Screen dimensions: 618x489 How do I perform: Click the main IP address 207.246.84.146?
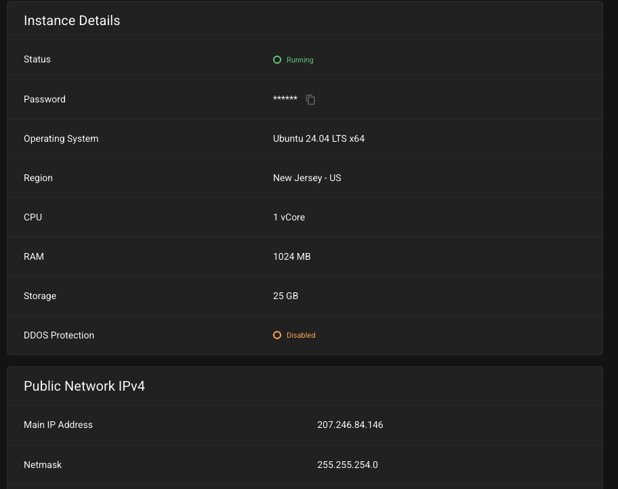pyautogui.click(x=350, y=425)
